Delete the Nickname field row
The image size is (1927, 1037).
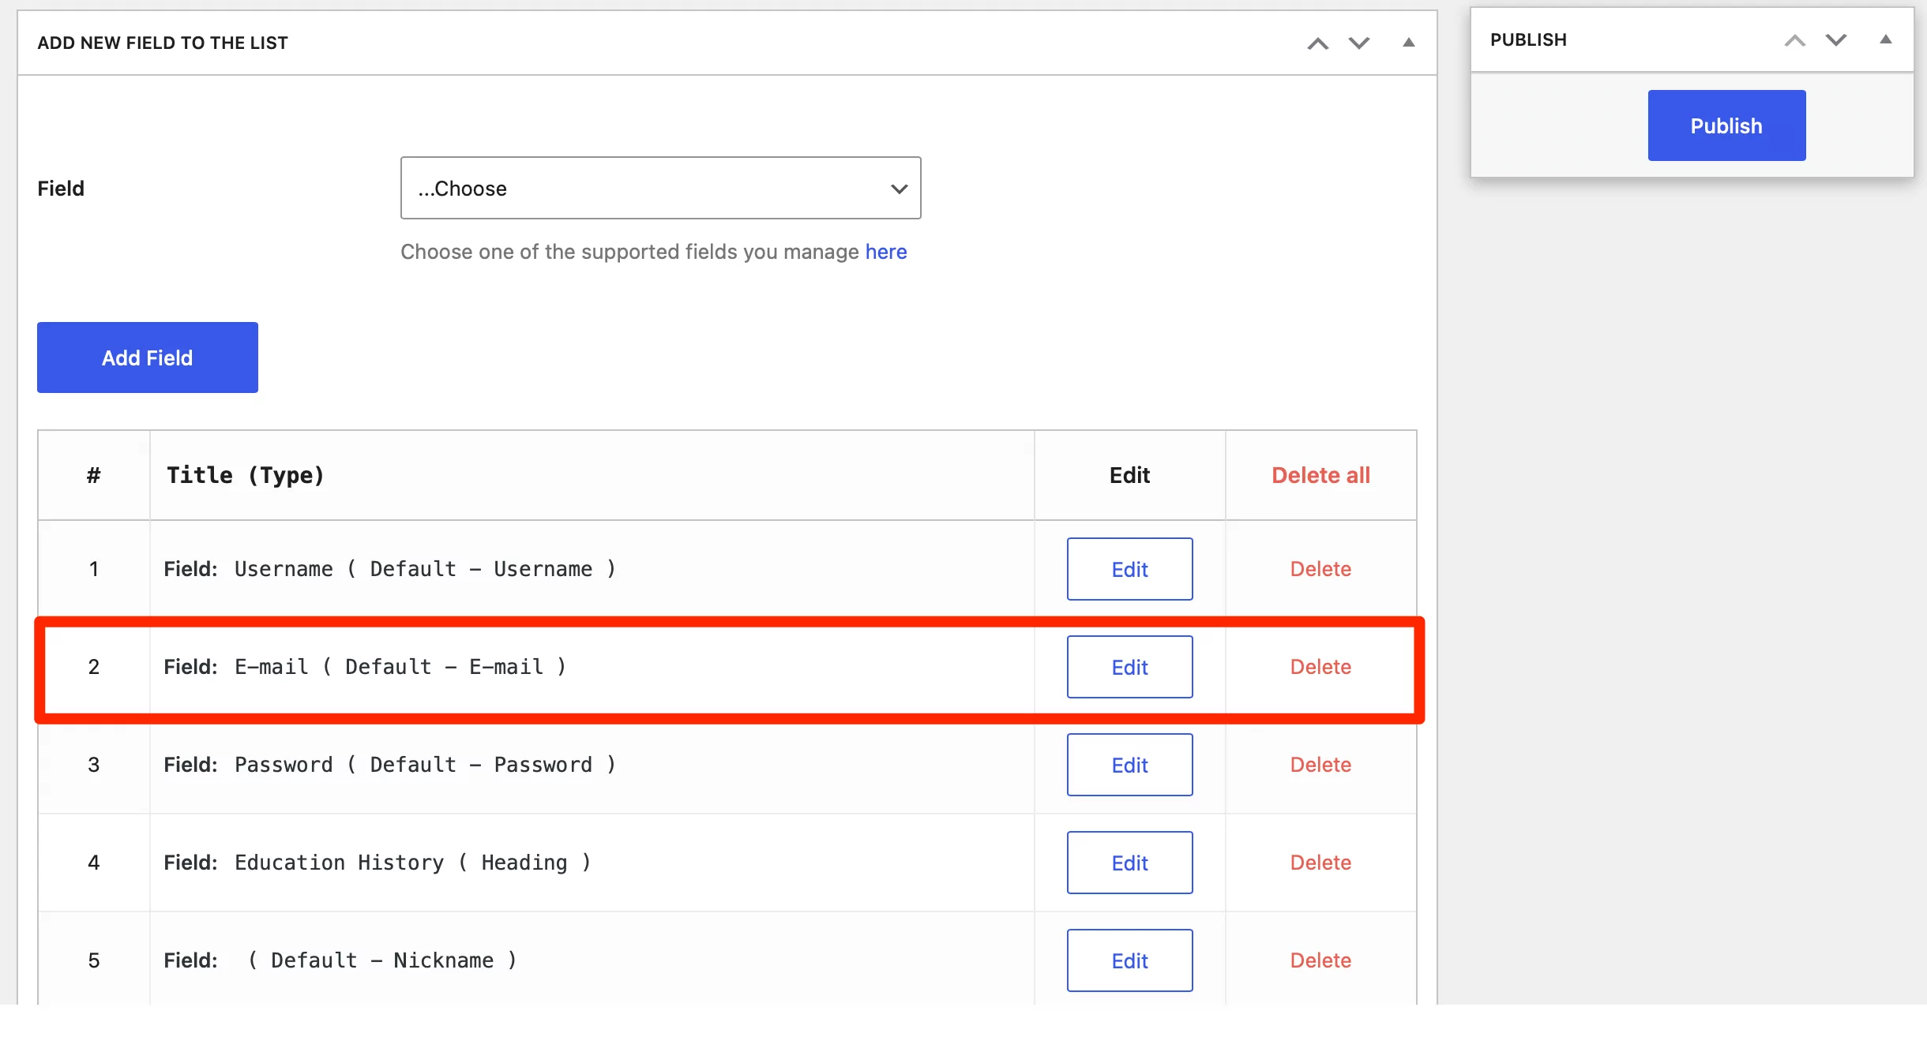coord(1320,960)
